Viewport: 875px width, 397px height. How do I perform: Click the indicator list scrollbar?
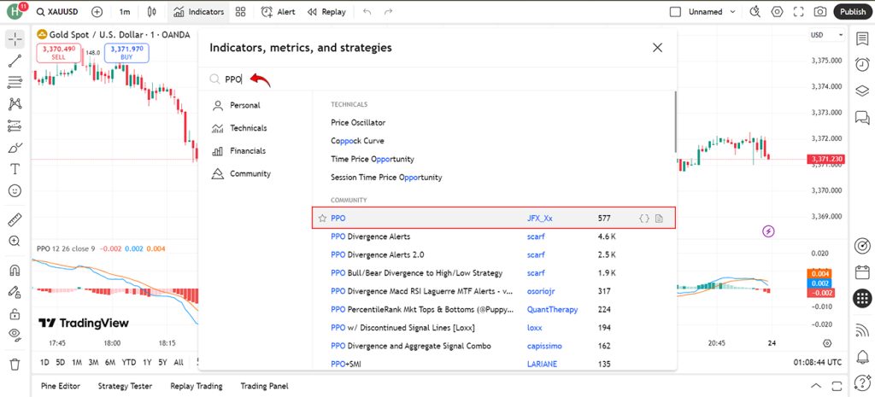click(676, 121)
